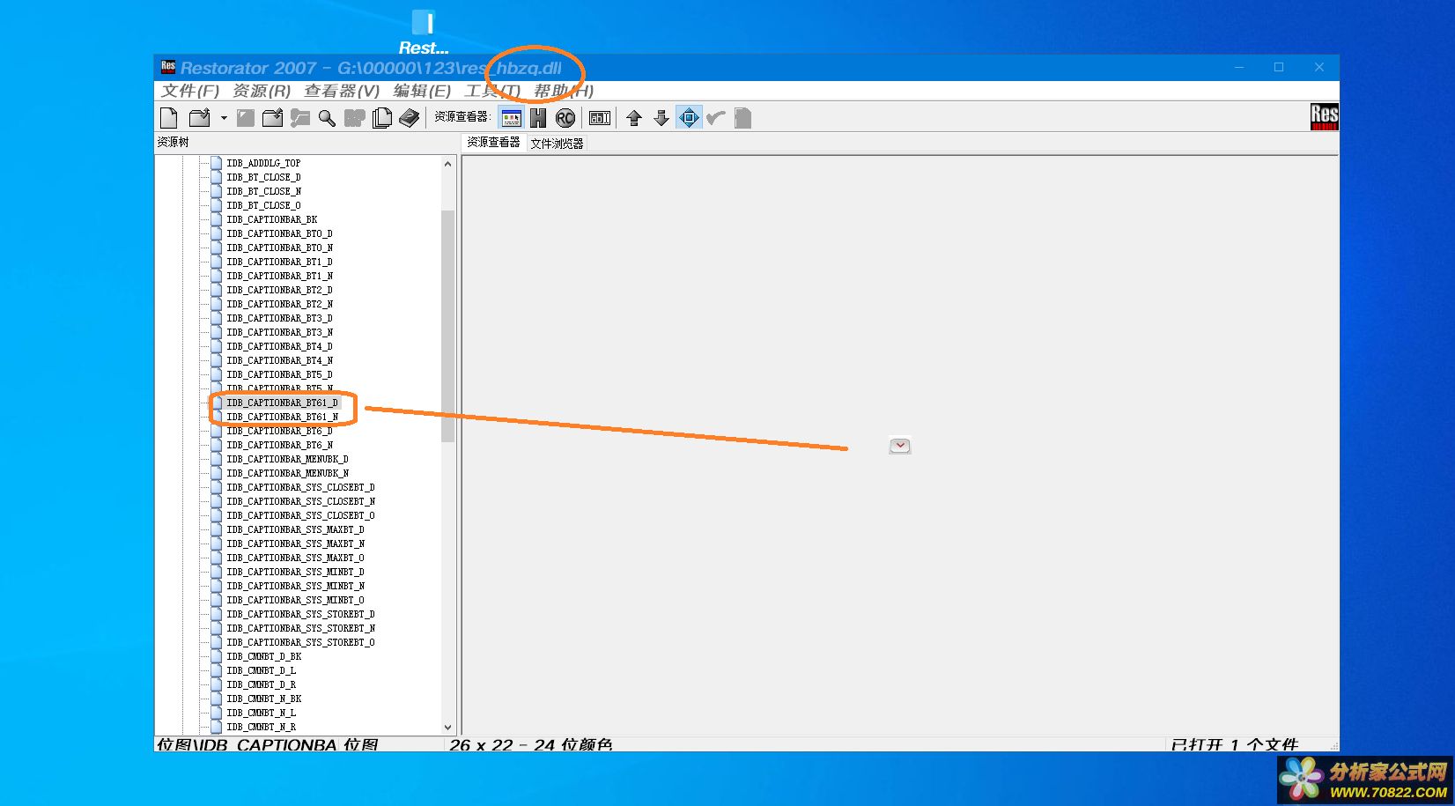Open the 编辑(E) menu
1455x806 pixels.
tap(422, 91)
